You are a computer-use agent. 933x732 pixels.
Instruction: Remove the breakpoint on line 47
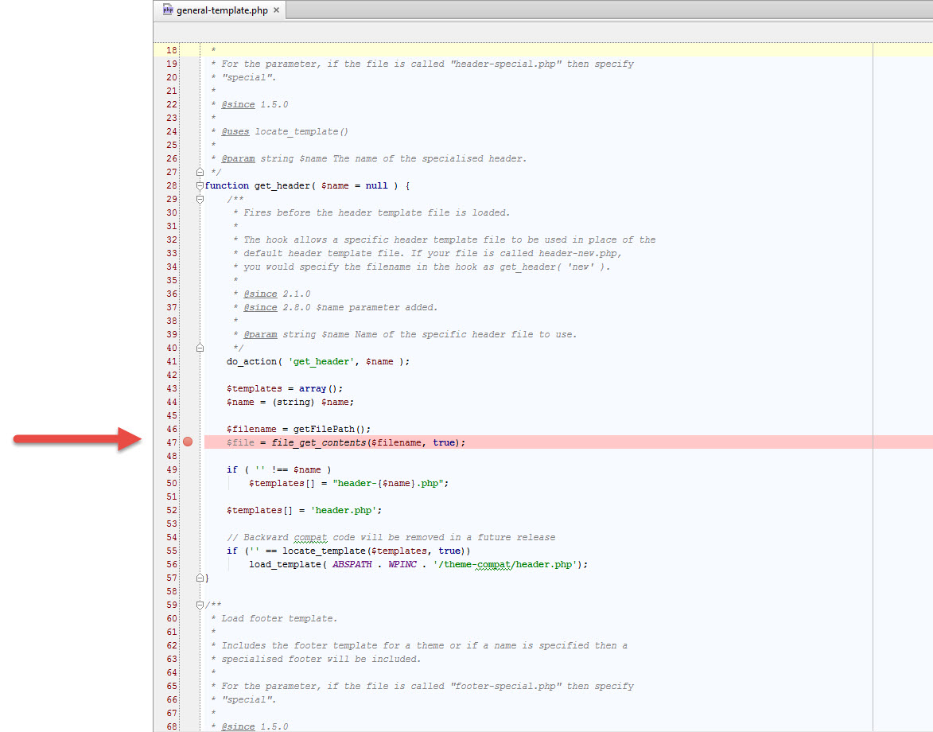[188, 442]
